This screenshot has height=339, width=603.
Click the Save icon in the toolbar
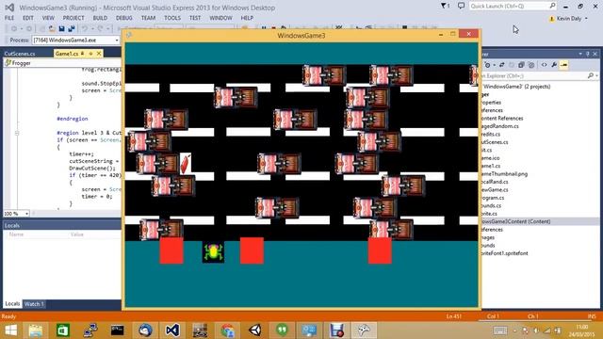point(61,29)
